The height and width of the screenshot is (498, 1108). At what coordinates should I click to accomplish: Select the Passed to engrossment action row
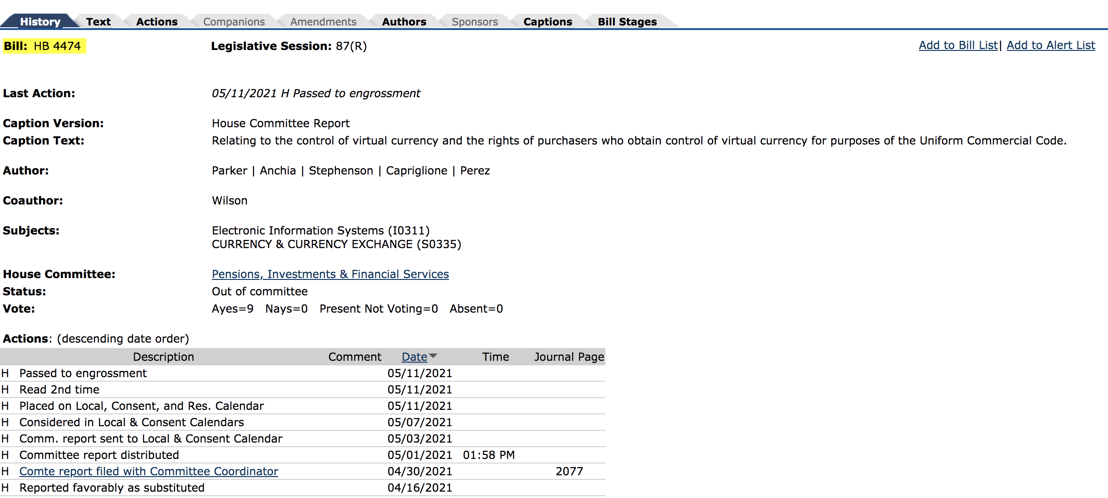83,373
